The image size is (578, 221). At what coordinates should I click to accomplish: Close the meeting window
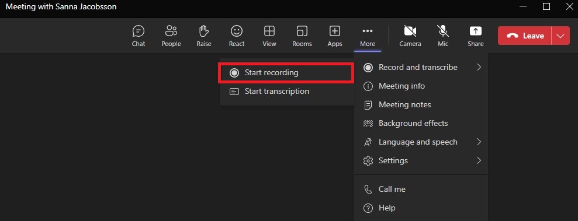(x=569, y=6)
